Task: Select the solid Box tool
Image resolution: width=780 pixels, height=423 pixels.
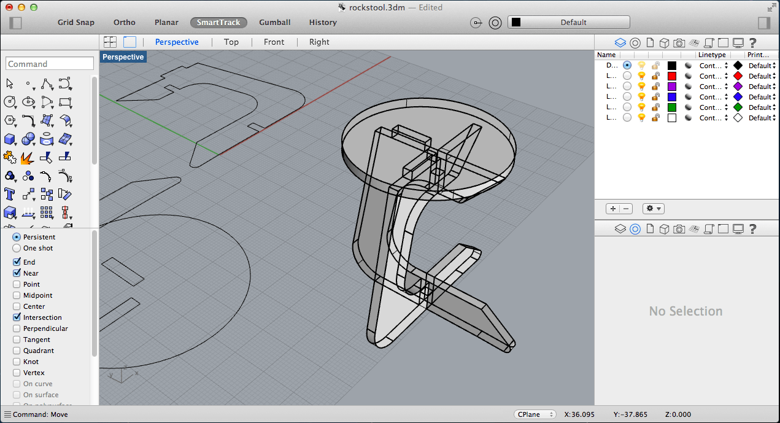Action: click(x=10, y=139)
